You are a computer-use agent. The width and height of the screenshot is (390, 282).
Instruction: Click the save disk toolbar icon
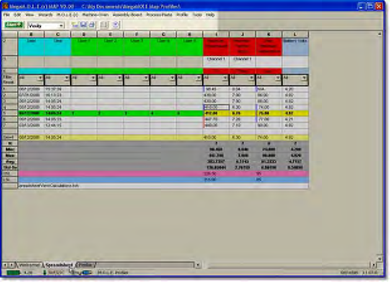click(83, 25)
